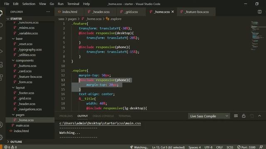This screenshot has height=149, width=266.
Task: Open the Help menu
Action: click(x=86, y=4)
